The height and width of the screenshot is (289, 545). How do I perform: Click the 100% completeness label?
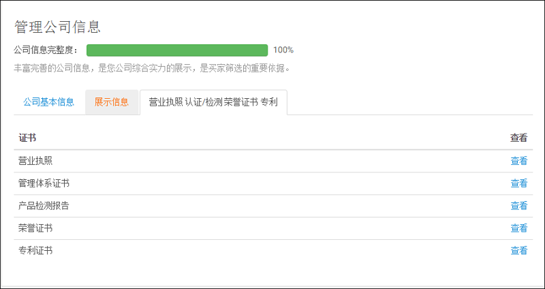[x=283, y=50]
